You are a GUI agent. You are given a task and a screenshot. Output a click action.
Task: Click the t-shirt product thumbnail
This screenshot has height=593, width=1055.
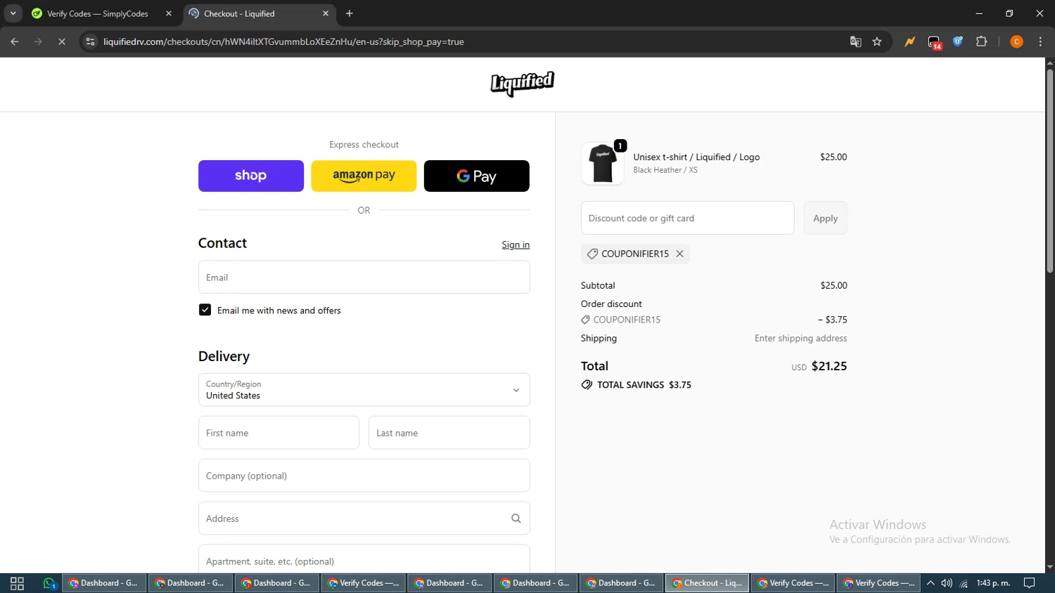coord(603,163)
